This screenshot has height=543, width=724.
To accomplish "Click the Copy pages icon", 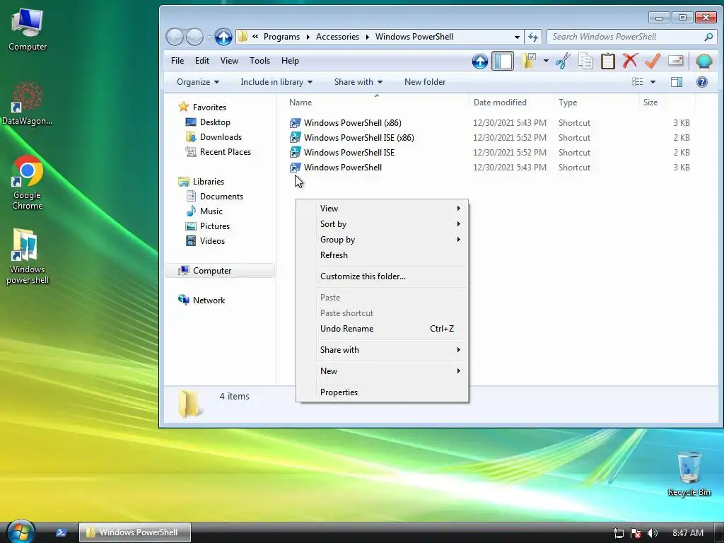I will [x=585, y=61].
